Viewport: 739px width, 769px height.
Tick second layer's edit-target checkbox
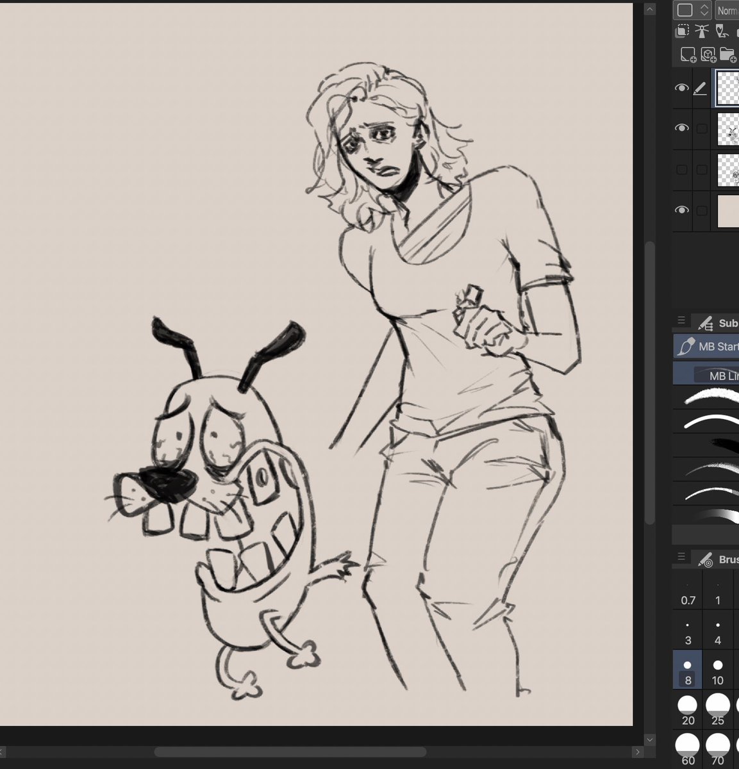pos(702,129)
